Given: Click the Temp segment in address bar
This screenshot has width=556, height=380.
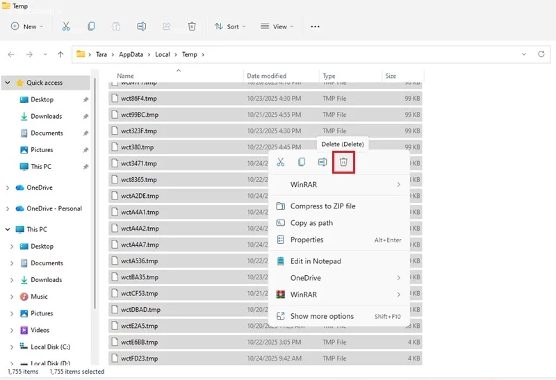Looking at the screenshot, I should tap(189, 54).
